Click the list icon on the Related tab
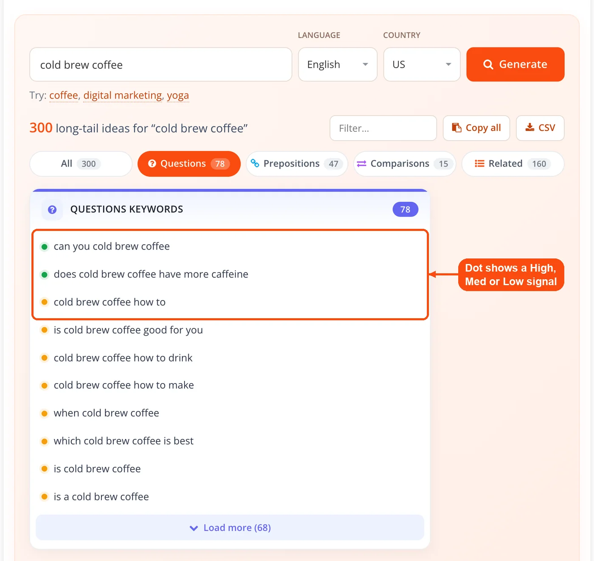Viewport: 594px width, 561px height. [479, 164]
